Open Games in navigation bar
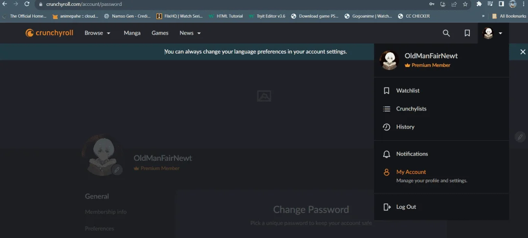Screen dimensions: 528x238 click(160, 33)
